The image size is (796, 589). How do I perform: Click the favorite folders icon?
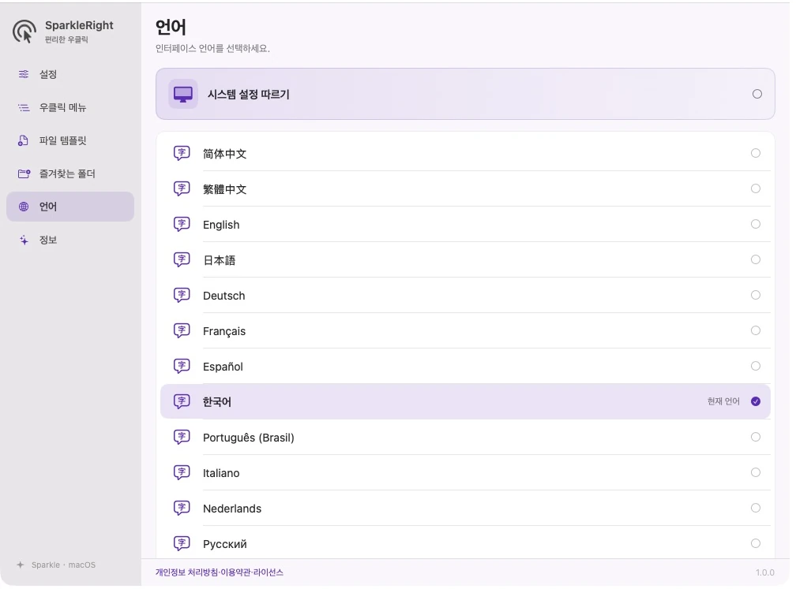24,173
